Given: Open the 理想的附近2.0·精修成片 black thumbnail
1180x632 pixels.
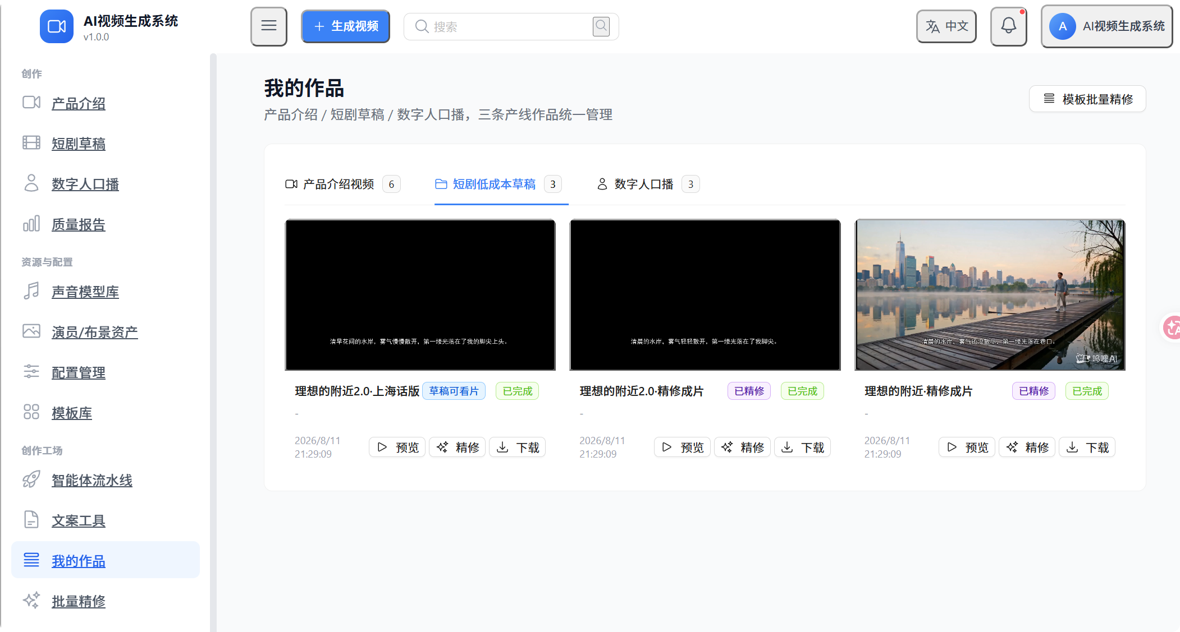Looking at the screenshot, I should click(705, 295).
